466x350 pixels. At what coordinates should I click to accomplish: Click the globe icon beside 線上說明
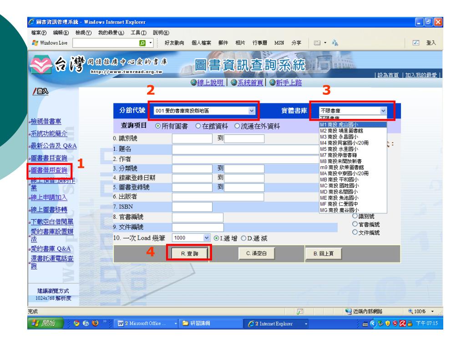[193, 82]
